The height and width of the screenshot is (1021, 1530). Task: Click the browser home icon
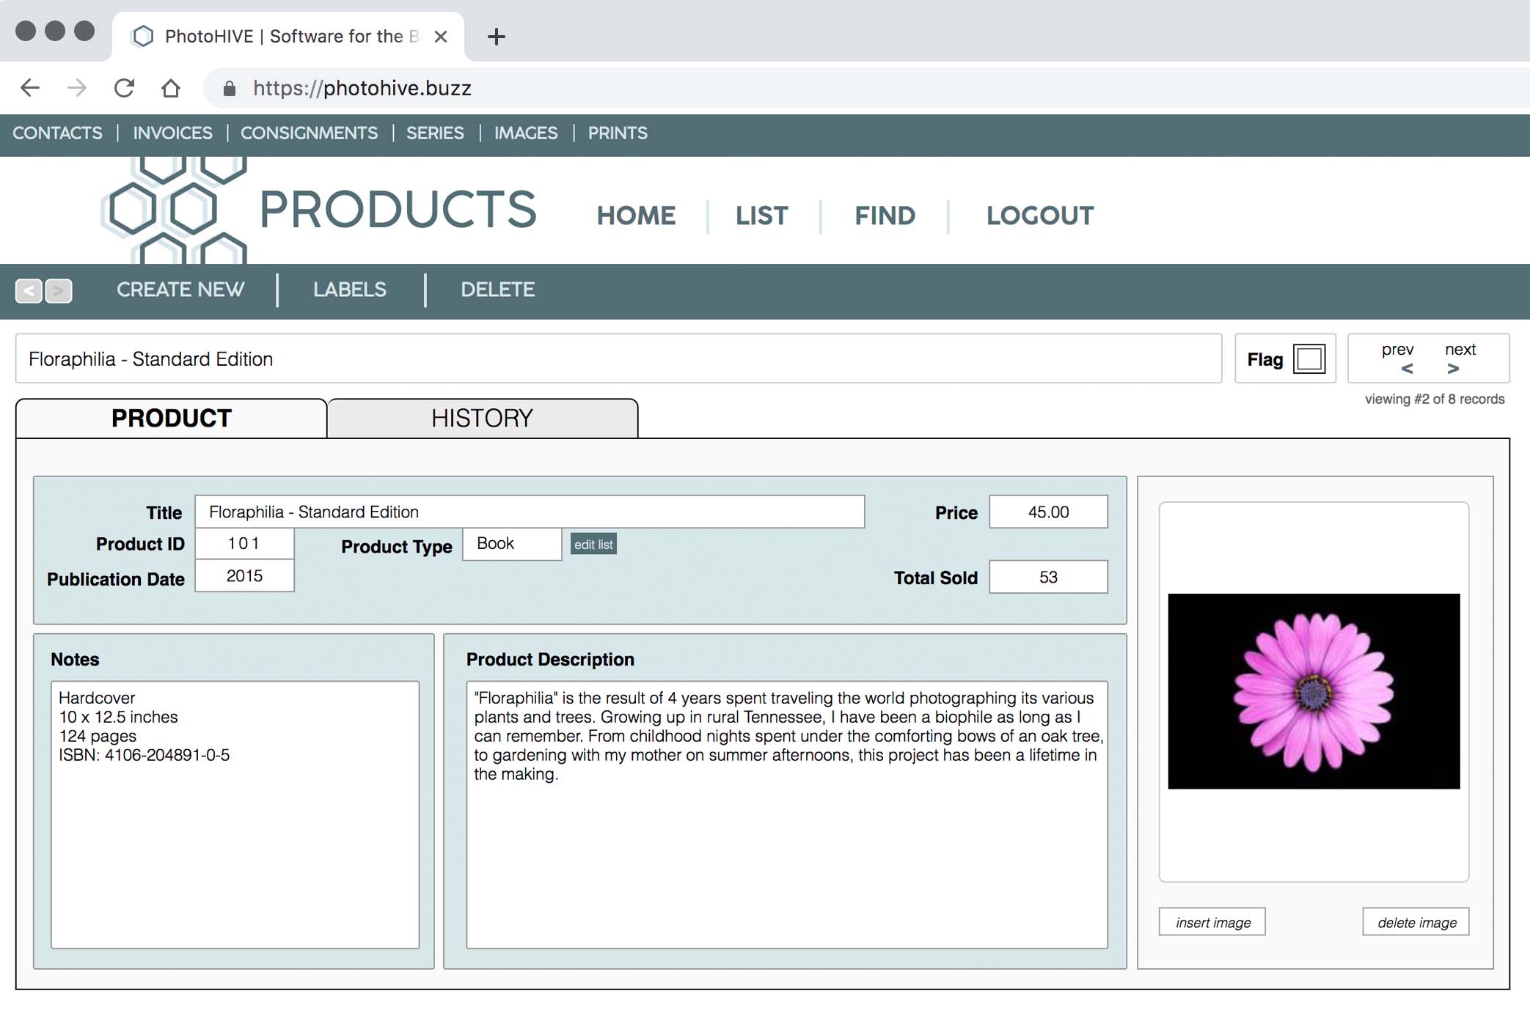[171, 88]
